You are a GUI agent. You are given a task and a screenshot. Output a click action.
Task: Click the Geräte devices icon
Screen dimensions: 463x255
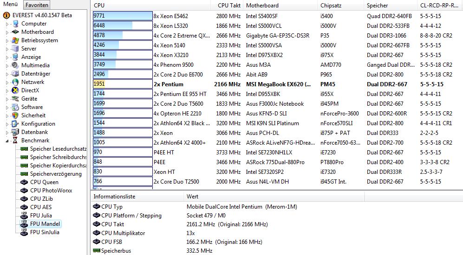(15, 99)
